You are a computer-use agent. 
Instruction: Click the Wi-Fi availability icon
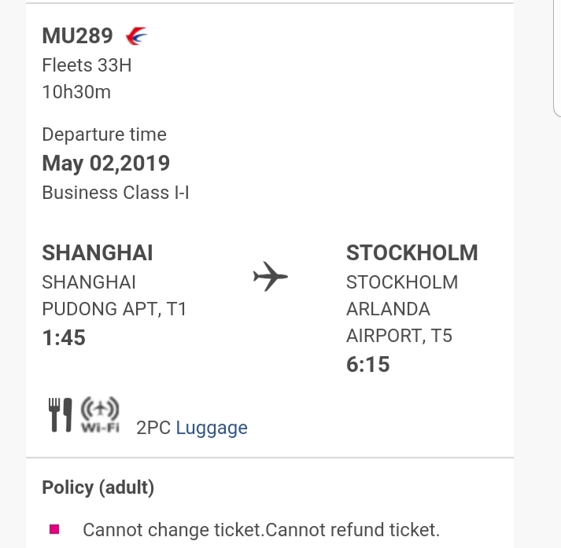click(x=100, y=414)
